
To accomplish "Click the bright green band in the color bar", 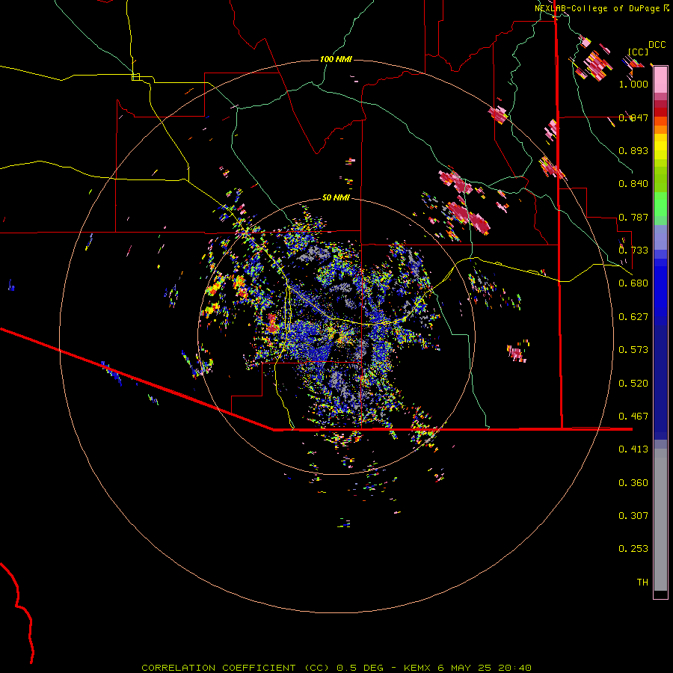I will tap(660, 204).
